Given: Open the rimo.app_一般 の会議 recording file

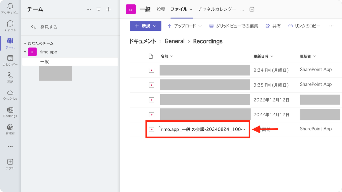Looking at the screenshot, I should click(203, 129).
